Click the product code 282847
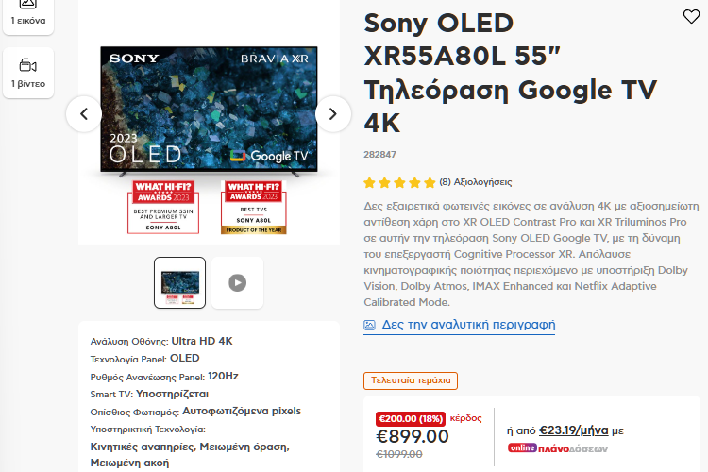Image resolution: width=708 pixels, height=472 pixels. (x=379, y=154)
